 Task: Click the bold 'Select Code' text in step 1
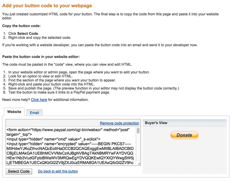(x=28, y=34)
